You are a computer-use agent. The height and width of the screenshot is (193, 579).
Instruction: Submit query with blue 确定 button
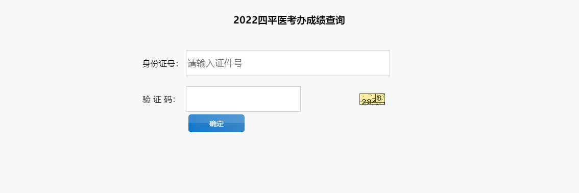[x=216, y=123]
